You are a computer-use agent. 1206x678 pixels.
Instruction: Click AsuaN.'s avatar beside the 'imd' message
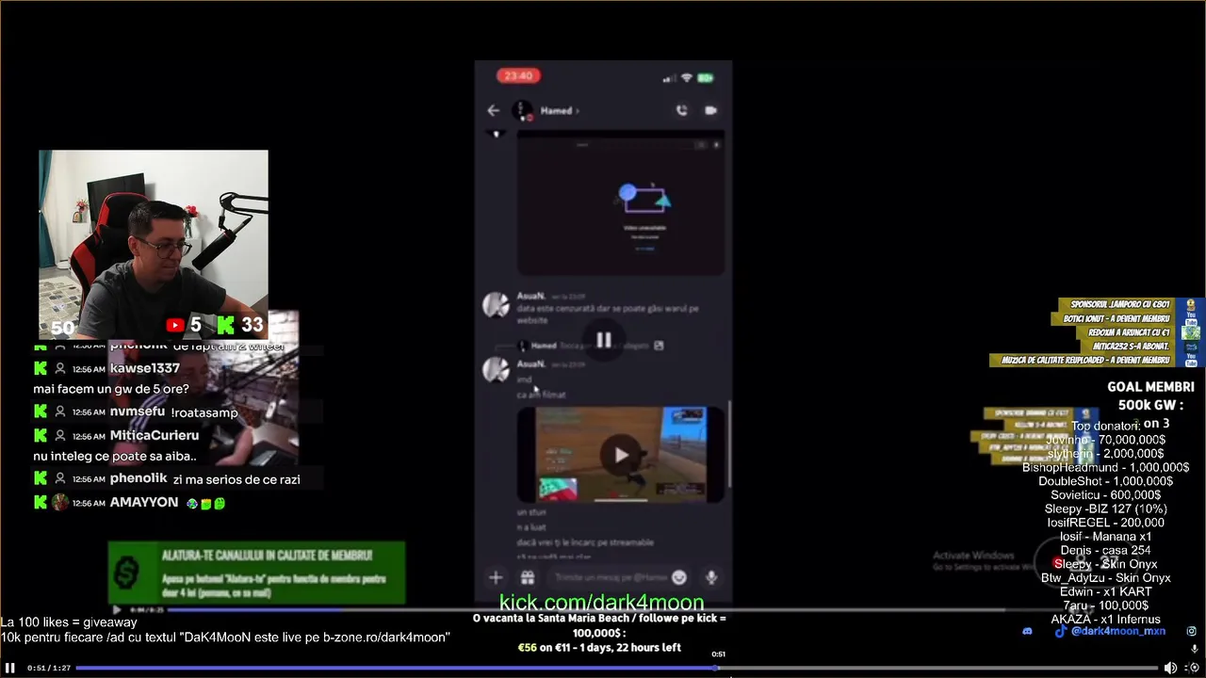coord(496,370)
